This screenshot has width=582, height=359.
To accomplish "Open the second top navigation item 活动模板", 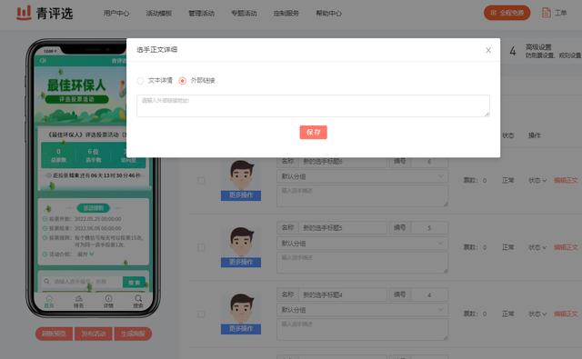I will tap(159, 14).
